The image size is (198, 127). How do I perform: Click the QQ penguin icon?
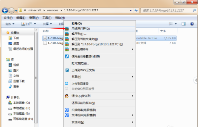point(67,96)
